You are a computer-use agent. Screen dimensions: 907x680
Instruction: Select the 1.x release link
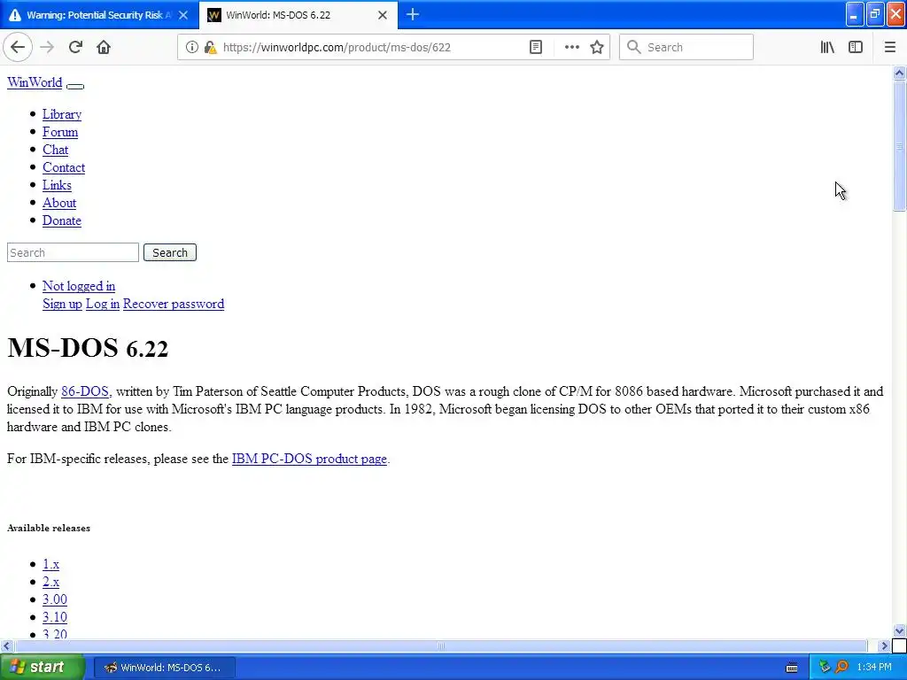(50, 564)
